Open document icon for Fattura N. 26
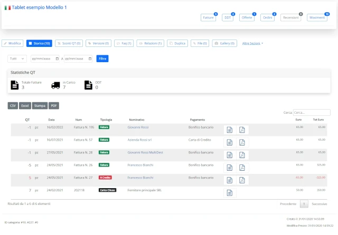Screen dimensions: 338x235 pos(230,168)
